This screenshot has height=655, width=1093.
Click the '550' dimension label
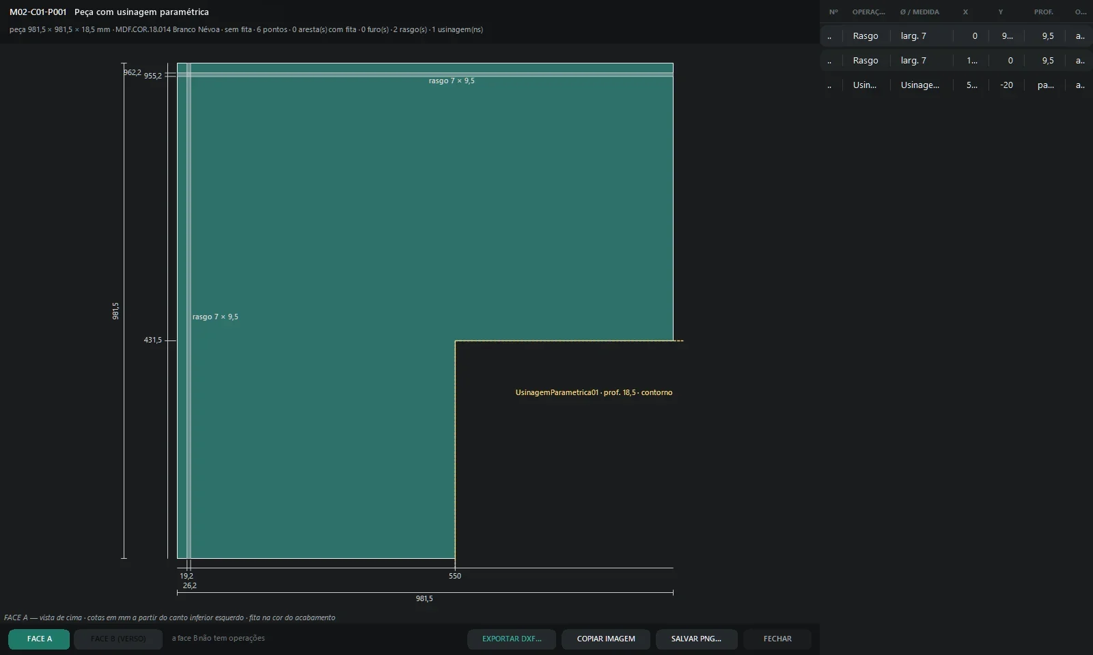coord(455,577)
